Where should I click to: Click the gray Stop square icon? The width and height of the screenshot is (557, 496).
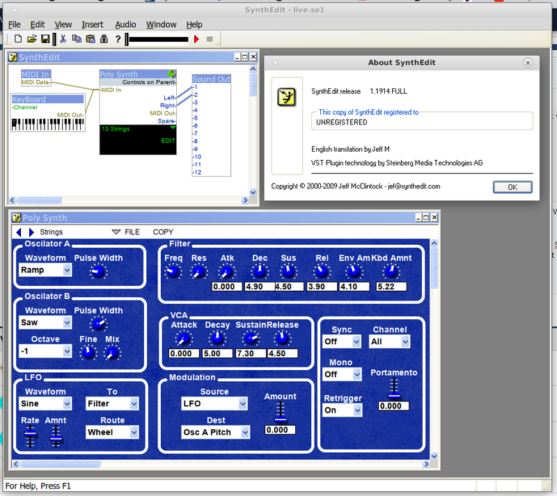coord(210,39)
